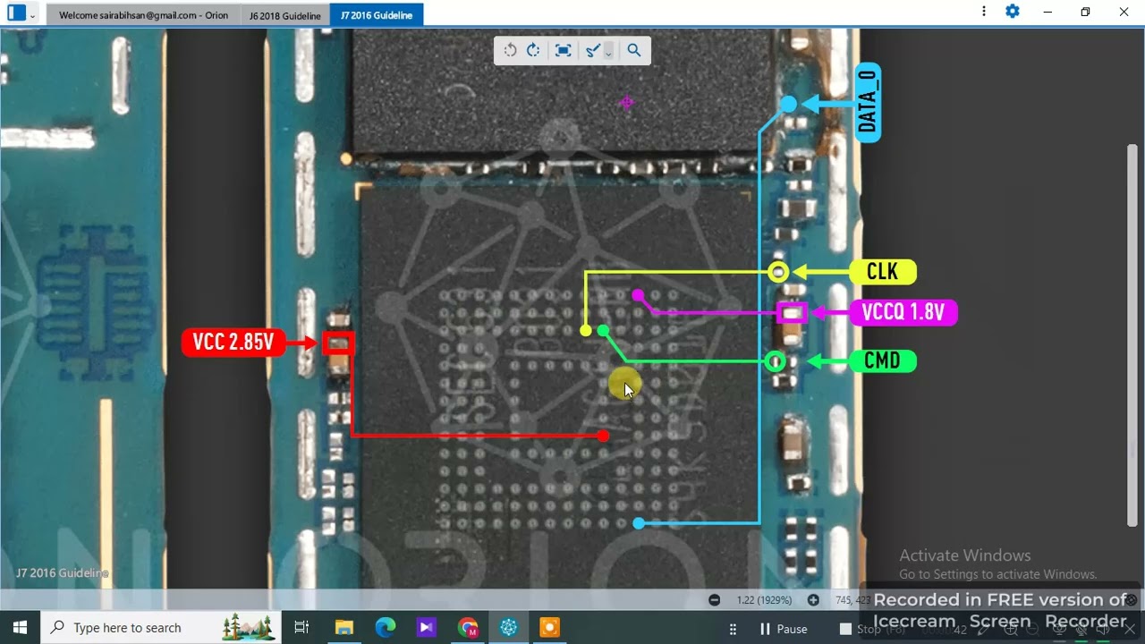Open the three-dot more options menu
The width and height of the screenshot is (1145, 644).
pyautogui.click(x=984, y=12)
